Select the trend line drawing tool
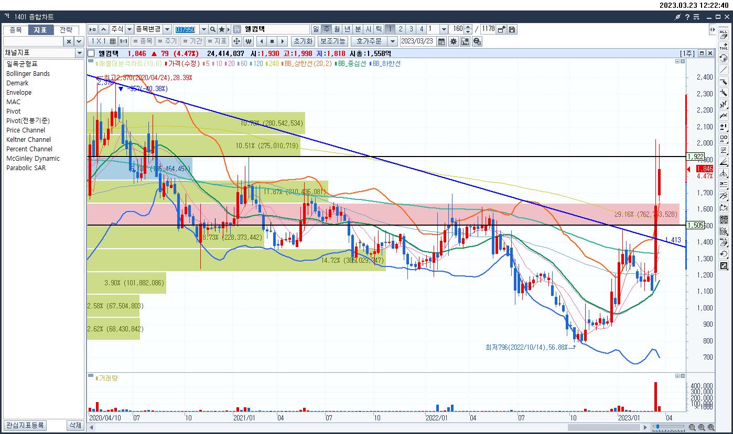Viewport: 733px width, 434px height. click(724, 70)
